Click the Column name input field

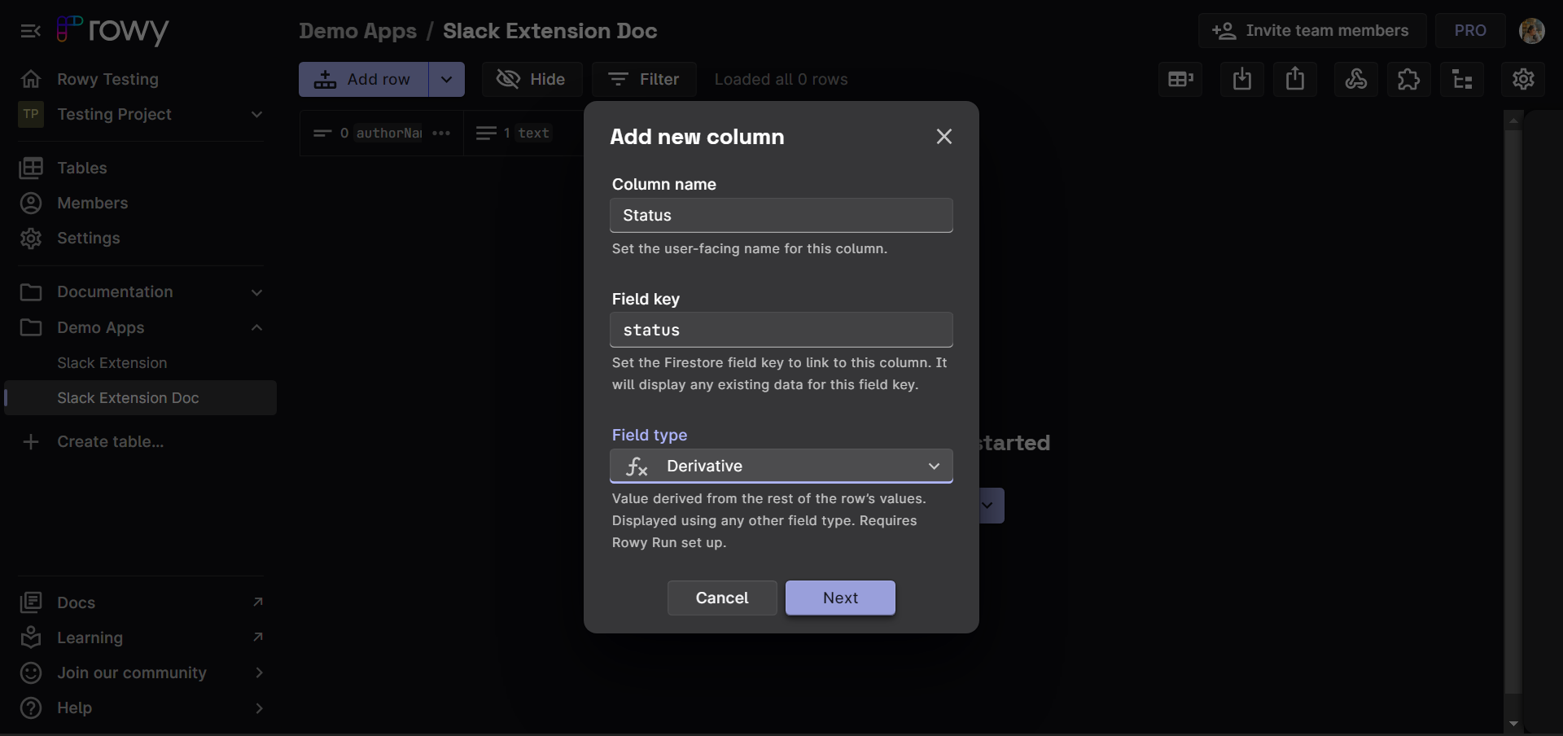(x=781, y=215)
